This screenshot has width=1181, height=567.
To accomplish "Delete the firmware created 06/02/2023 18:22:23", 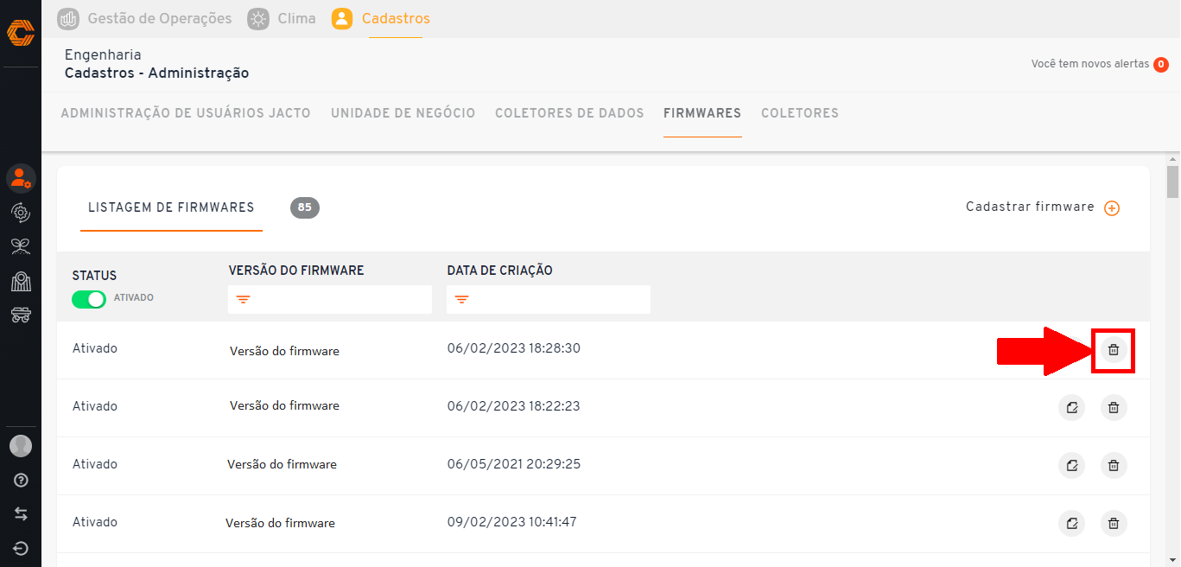I will pyautogui.click(x=1114, y=408).
